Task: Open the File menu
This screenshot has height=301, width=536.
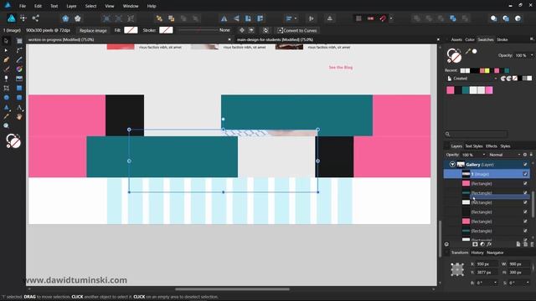Action: [x=23, y=6]
